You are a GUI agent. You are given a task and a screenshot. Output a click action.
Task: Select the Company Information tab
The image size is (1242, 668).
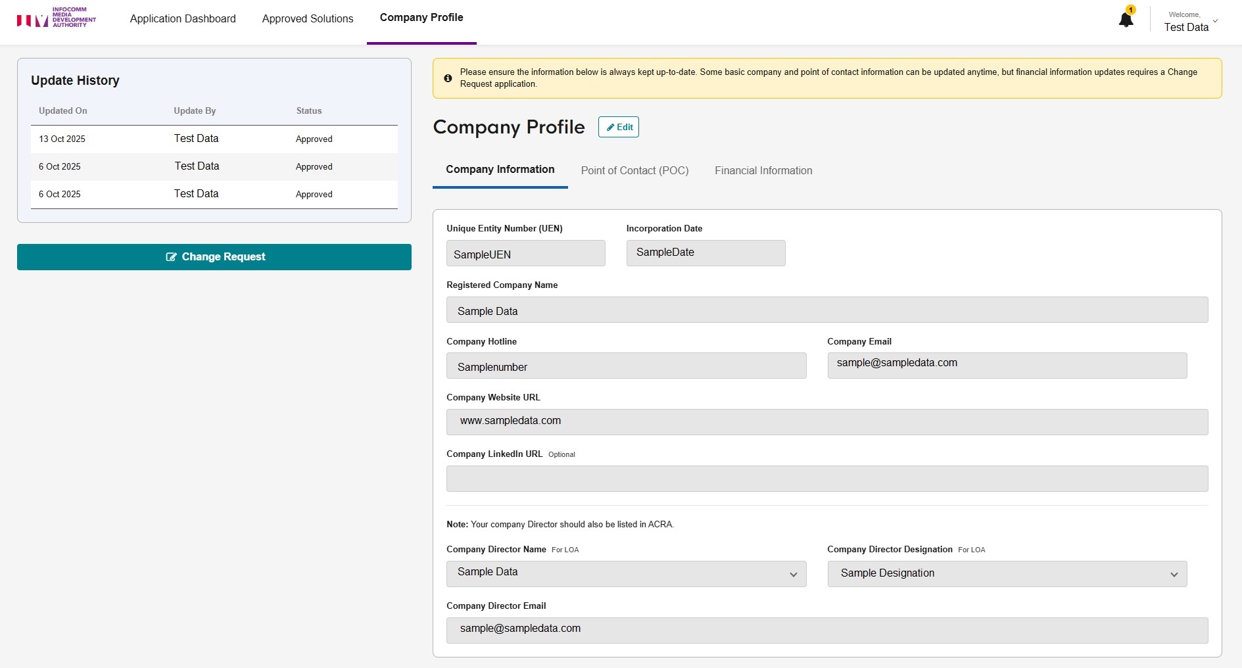(x=500, y=170)
